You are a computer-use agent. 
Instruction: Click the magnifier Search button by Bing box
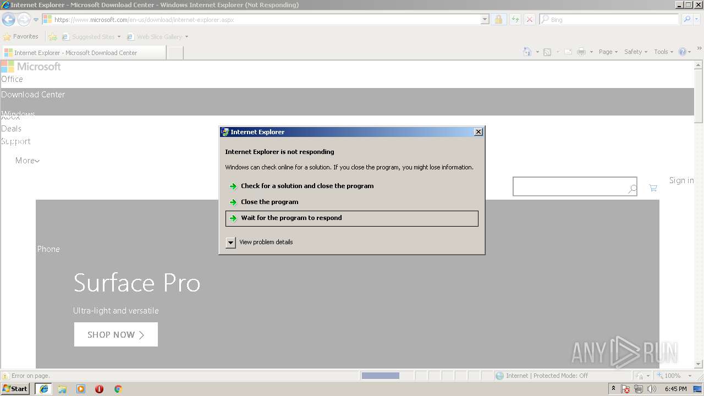click(686, 20)
